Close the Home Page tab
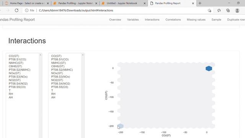This screenshot has height=138, width=245. 48,3
